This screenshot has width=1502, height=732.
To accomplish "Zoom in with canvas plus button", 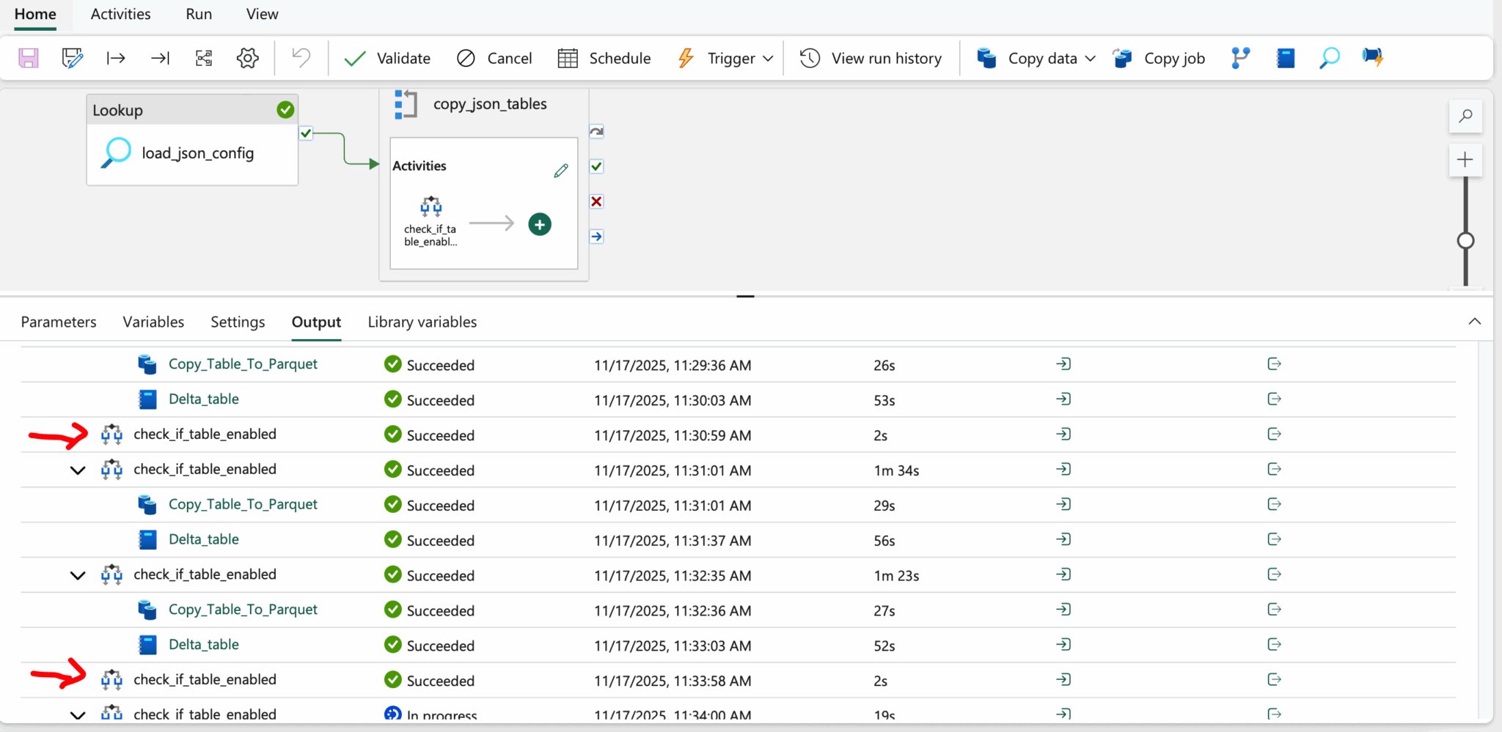I will (x=1465, y=160).
